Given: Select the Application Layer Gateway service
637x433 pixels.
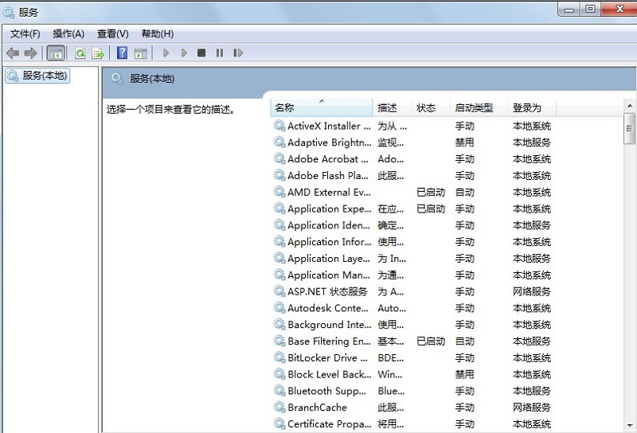Looking at the screenshot, I should [412, 259].
